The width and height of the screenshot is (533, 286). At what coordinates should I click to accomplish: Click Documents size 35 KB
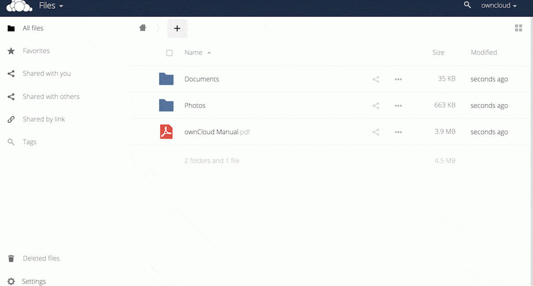coord(446,79)
